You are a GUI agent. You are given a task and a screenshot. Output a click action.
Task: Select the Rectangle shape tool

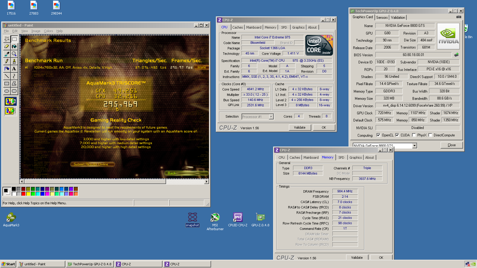[7, 84]
